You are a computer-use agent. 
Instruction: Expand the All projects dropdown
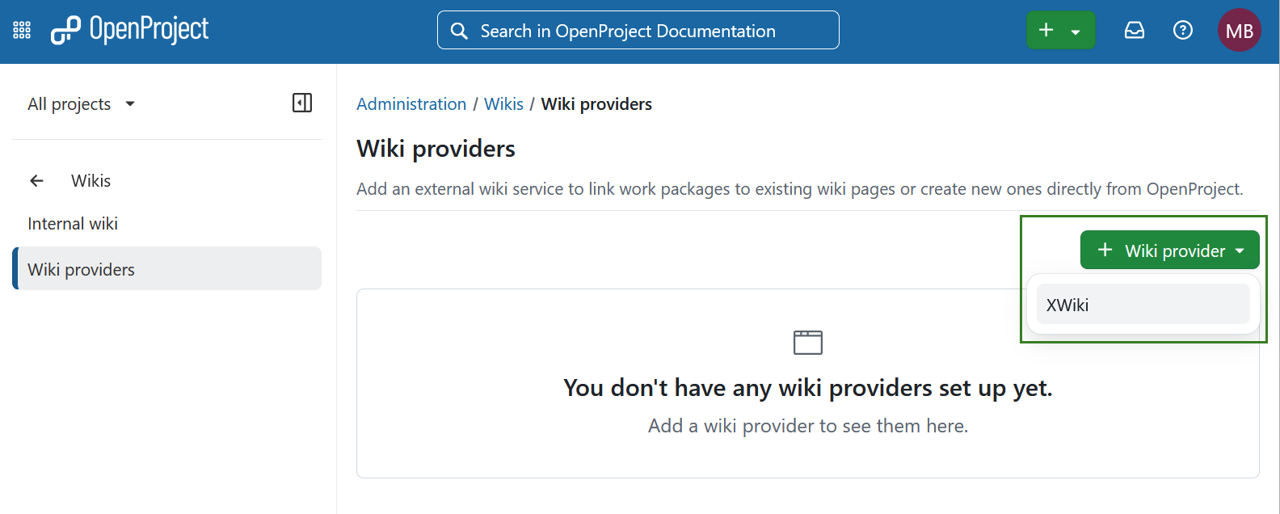82,103
